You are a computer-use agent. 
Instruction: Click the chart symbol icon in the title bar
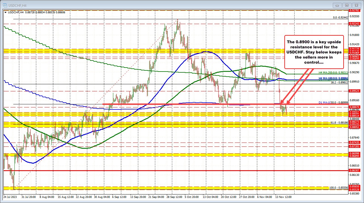point(5,5)
